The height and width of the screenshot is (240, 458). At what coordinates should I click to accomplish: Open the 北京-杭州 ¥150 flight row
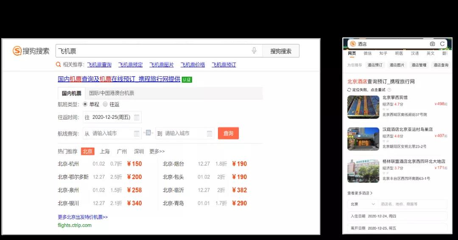click(x=100, y=164)
